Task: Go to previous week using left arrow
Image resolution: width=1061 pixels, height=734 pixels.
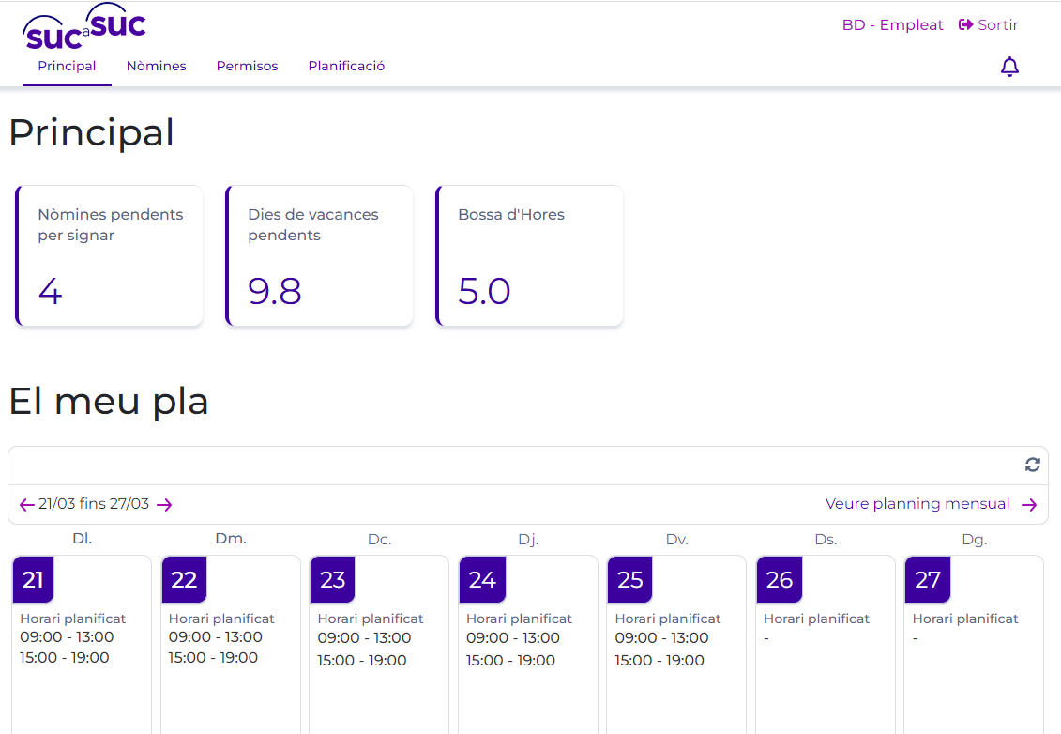Action: pos(26,505)
